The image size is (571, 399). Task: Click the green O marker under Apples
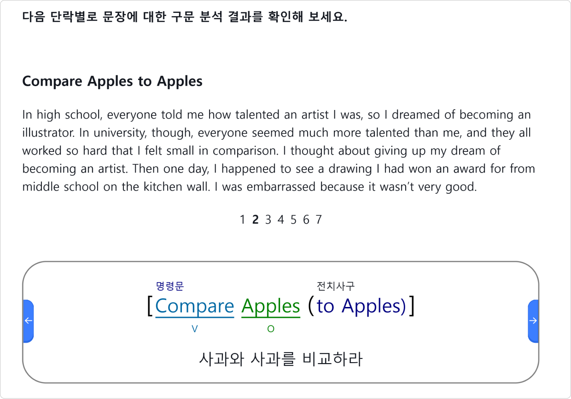tap(271, 329)
